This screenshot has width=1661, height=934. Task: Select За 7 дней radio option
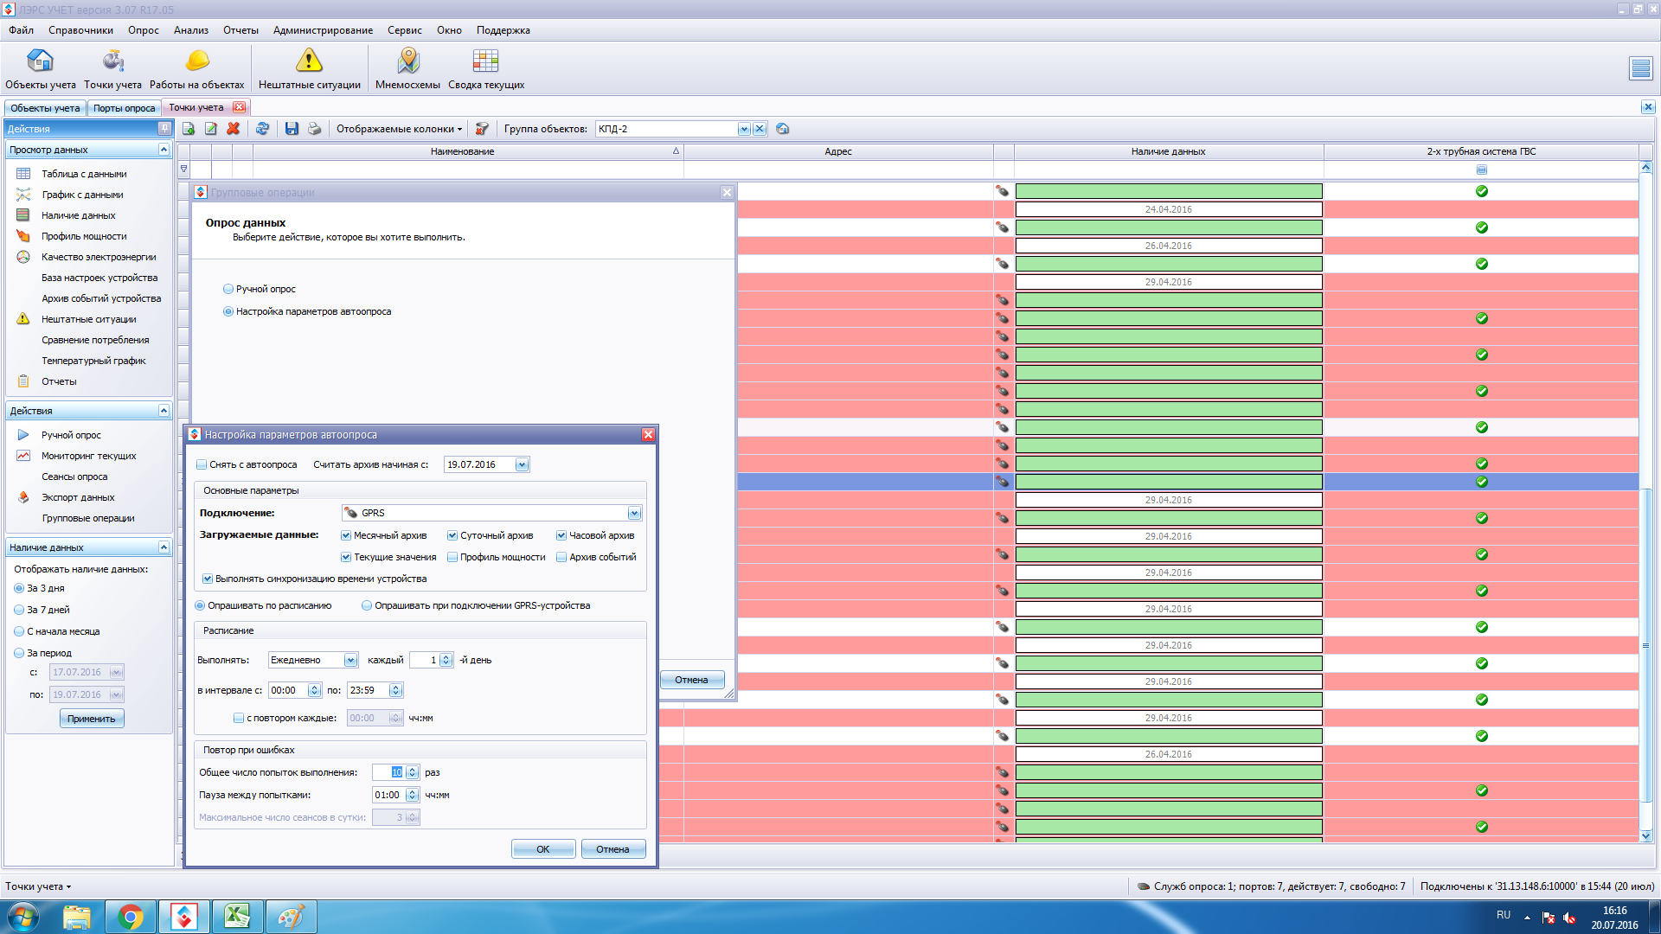[19, 610]
